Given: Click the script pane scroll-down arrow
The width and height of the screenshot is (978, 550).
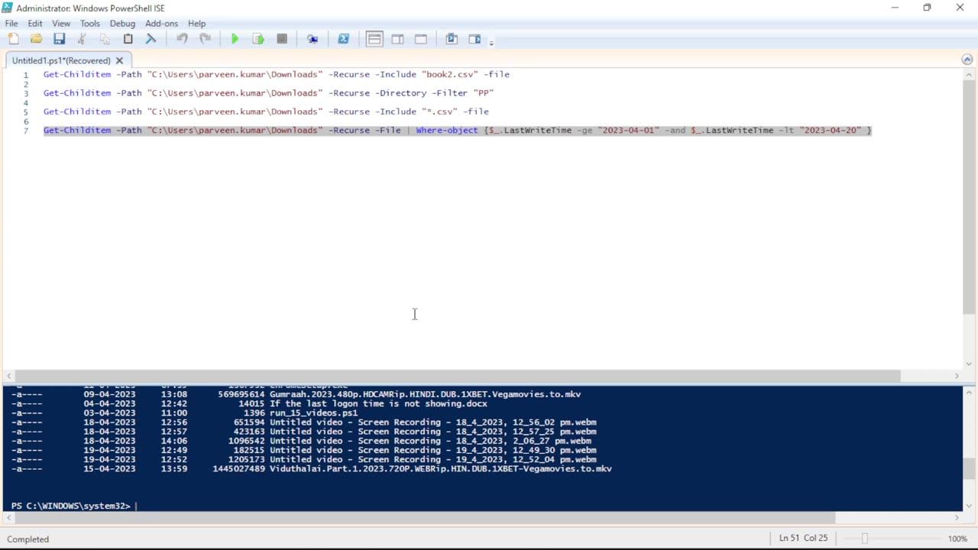Looking at the screenshot, I should 969,364.
